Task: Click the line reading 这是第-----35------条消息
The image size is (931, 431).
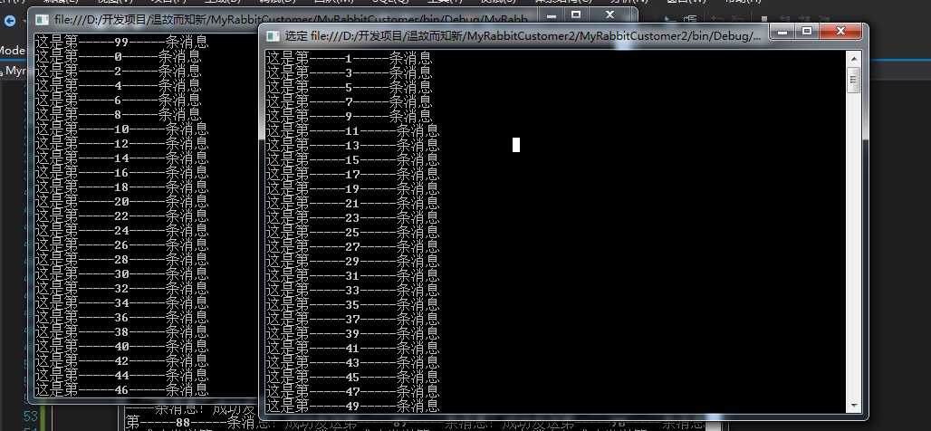Action: pyautogui.click(x=352, y=305)
